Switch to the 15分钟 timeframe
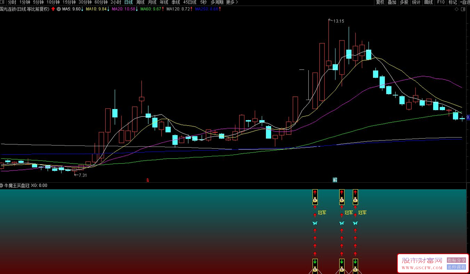 point(69,2)
